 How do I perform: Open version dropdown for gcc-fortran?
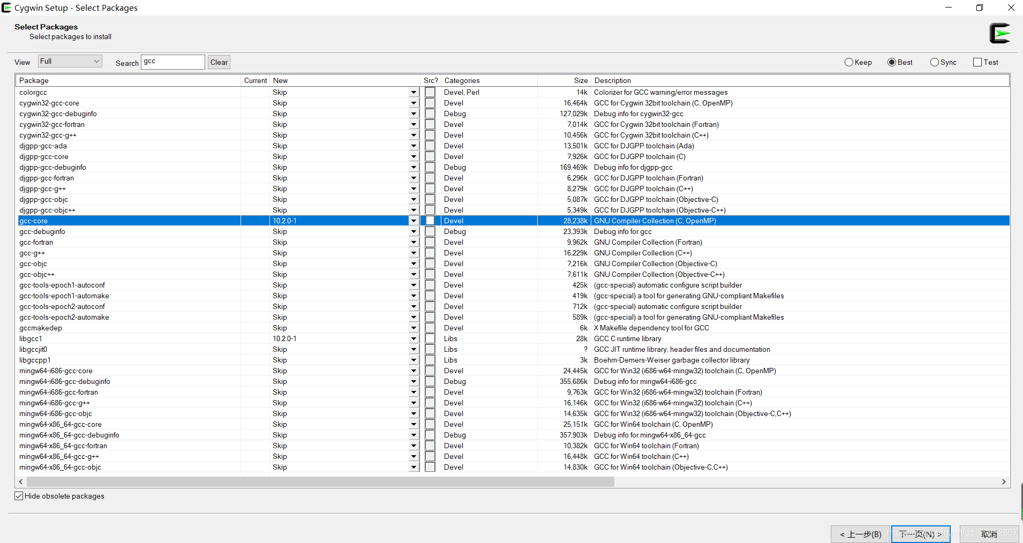[x=413, y=242]
